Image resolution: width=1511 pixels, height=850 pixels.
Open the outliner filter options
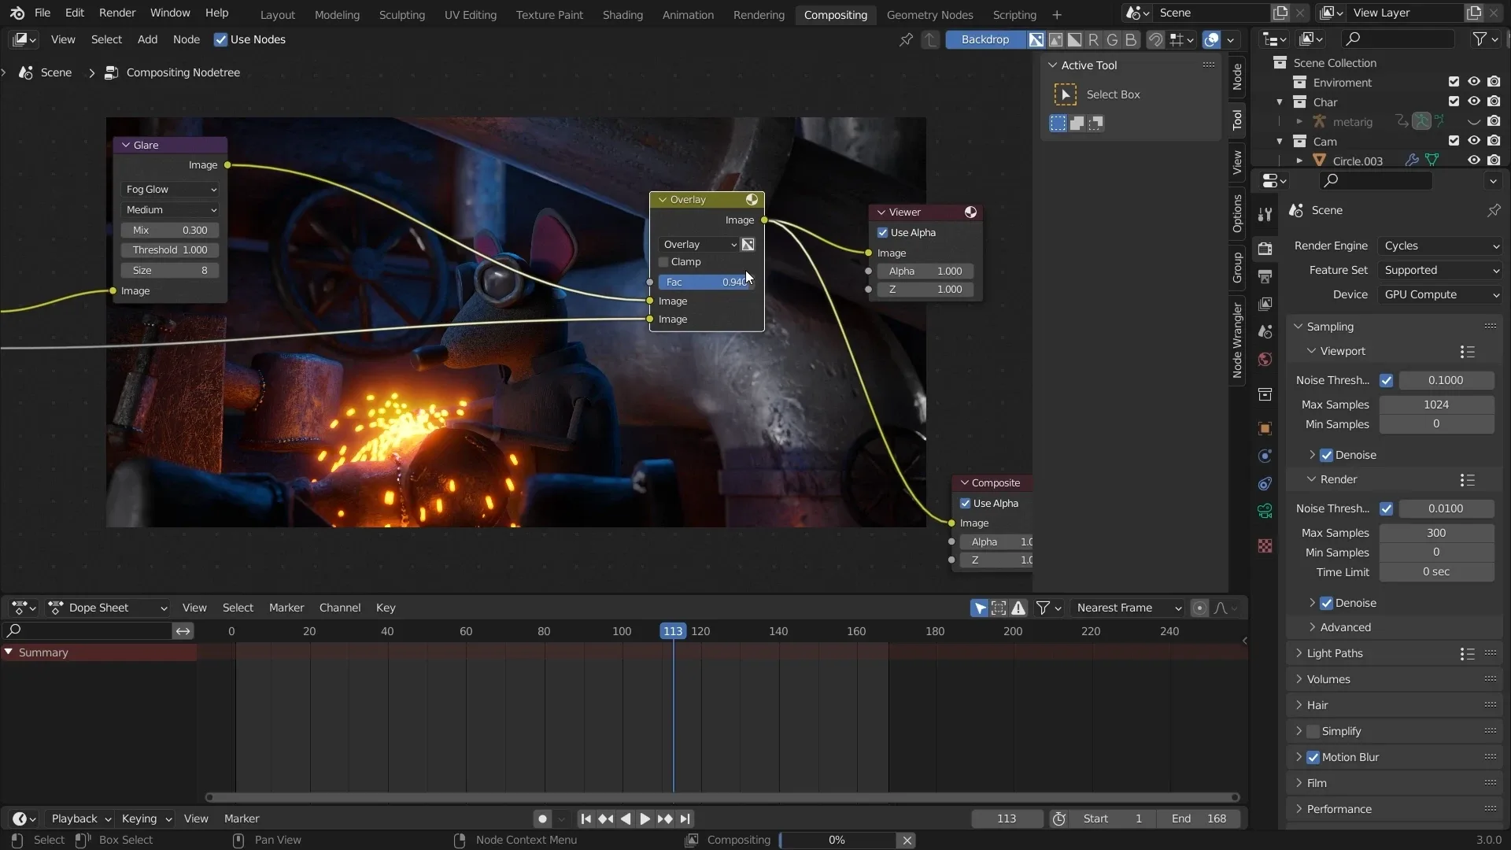pos(1483,38)
